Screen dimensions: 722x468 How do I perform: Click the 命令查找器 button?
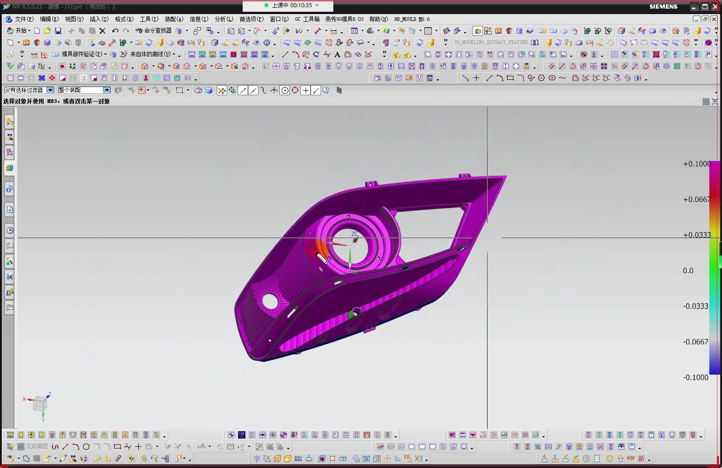pyautogui.click(x=154, y=31)
